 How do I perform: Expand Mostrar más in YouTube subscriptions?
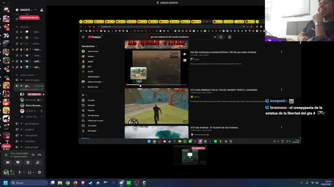(93, 87)
